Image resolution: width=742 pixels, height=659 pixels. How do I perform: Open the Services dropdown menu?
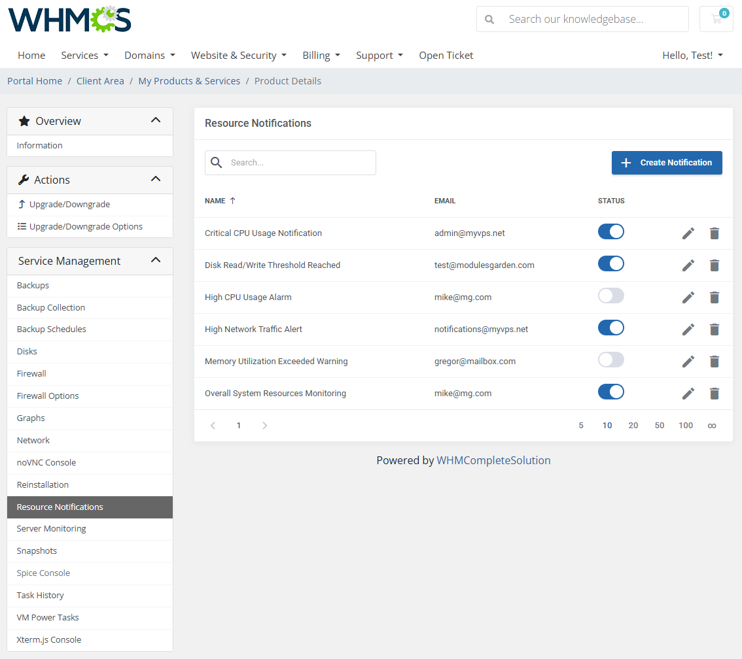click(84, 56)
